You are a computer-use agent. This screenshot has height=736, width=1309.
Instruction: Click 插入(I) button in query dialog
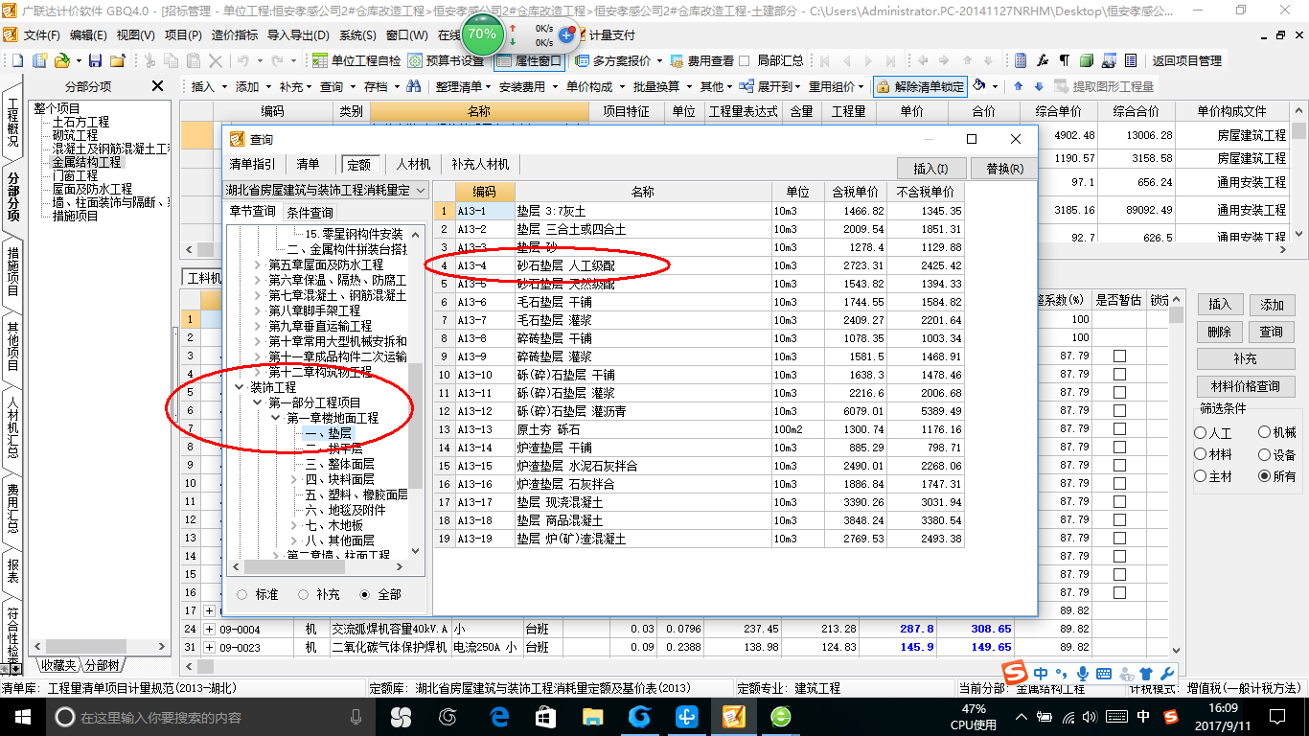point(930,169)
